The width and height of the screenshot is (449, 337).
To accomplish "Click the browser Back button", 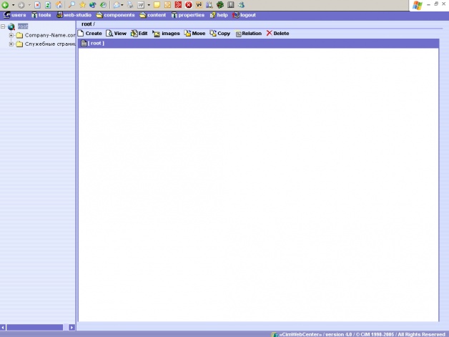I will click(6, 5).
